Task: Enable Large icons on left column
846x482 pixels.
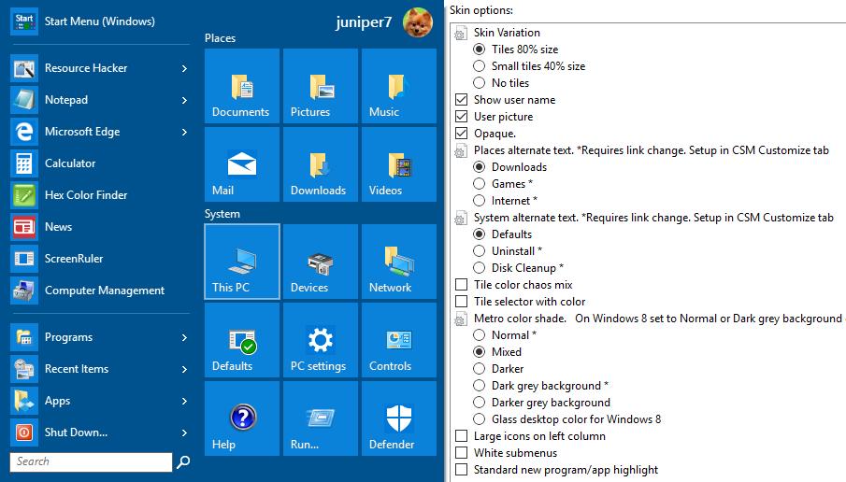Action: 461,435
